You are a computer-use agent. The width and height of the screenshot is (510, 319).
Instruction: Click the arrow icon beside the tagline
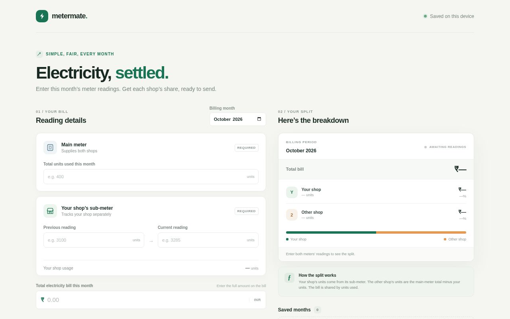[x=39, y=54]
